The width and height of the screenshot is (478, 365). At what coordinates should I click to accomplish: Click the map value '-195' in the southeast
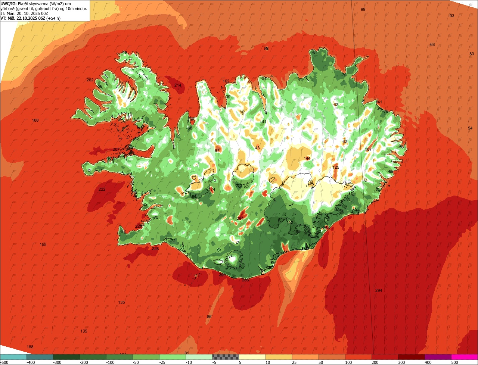(x=297, y=231)
